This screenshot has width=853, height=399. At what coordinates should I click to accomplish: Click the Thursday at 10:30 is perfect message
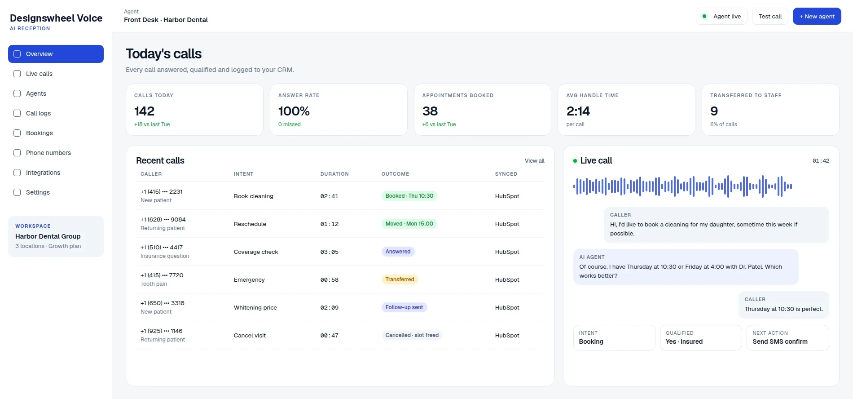tap(784, 305)
